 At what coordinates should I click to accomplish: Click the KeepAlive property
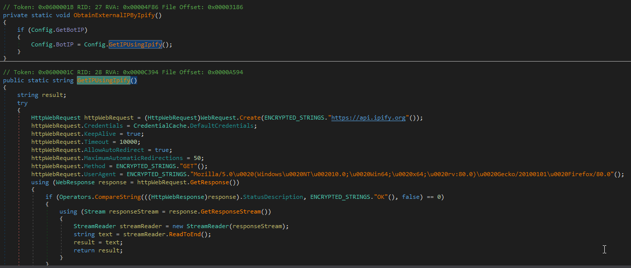pyautogui.click(x=100, y=134)
